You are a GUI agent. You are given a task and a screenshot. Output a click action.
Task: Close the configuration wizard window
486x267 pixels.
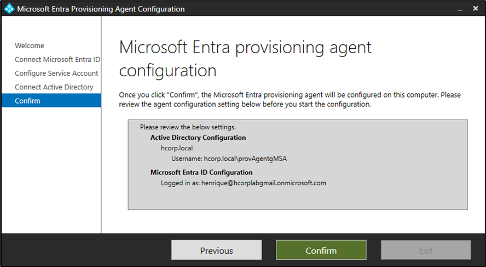pos(475,9)
